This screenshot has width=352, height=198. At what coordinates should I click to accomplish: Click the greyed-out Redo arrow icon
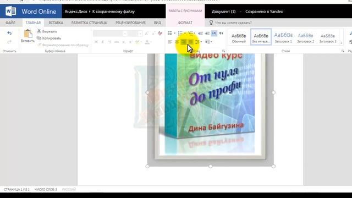pos(9,42)
